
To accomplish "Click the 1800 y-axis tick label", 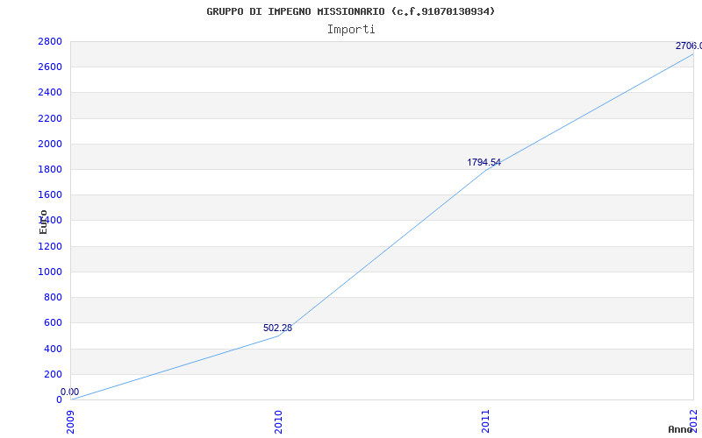I will click(50, 169).
